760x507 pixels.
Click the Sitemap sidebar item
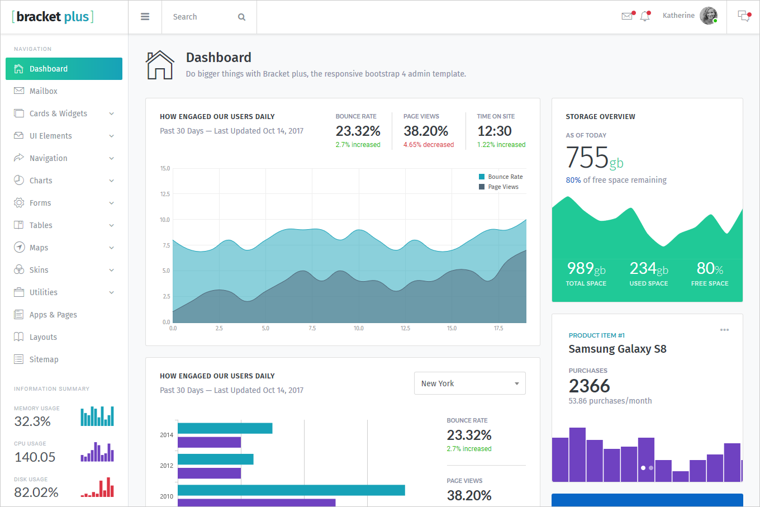click(44, 359)
